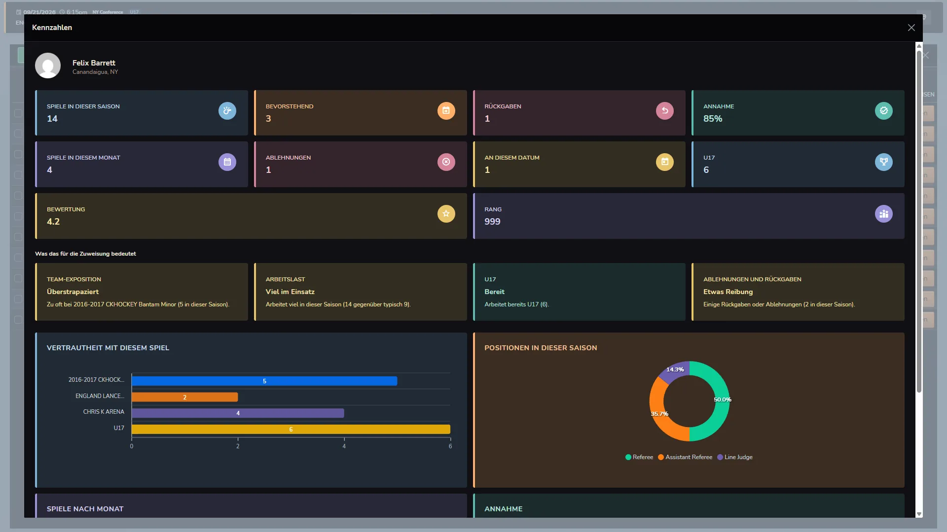Click the Bevorstehend calendar icon
The image size is (947, 532).
pyautogui.click(x=446, y=111)
